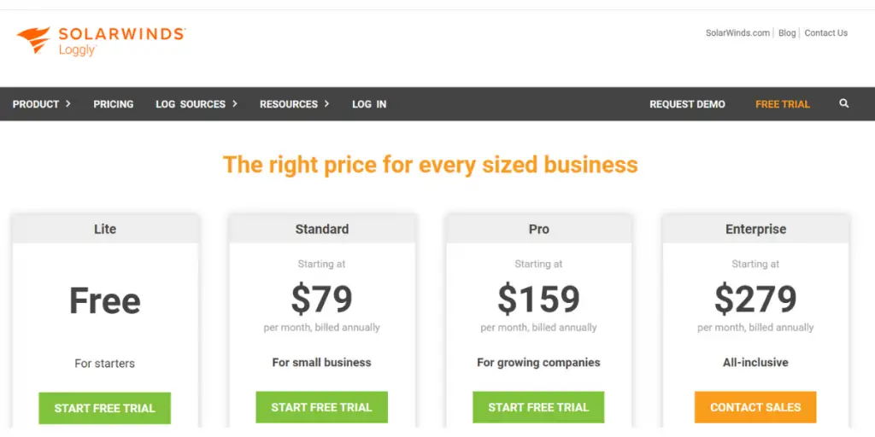
Task: Contact sales for Enterprise plan
Action: pyautogui.click(x=755, y=407)
